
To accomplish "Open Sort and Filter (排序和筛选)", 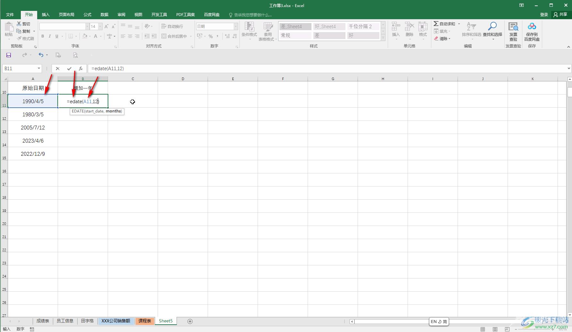I will [x=471, y=31].
